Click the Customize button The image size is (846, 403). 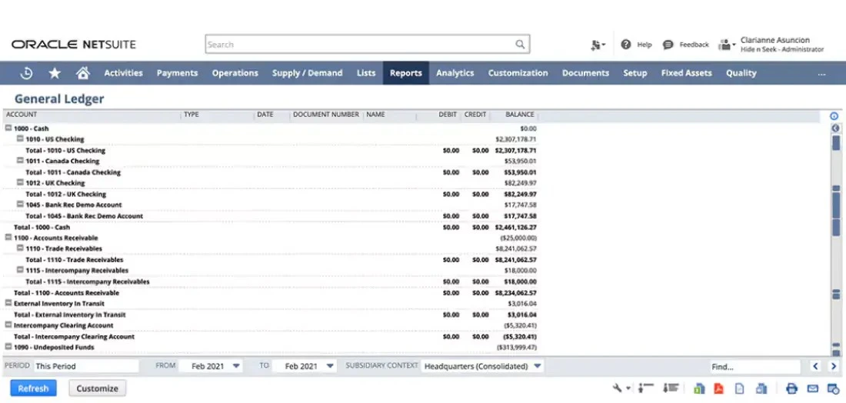97,388
